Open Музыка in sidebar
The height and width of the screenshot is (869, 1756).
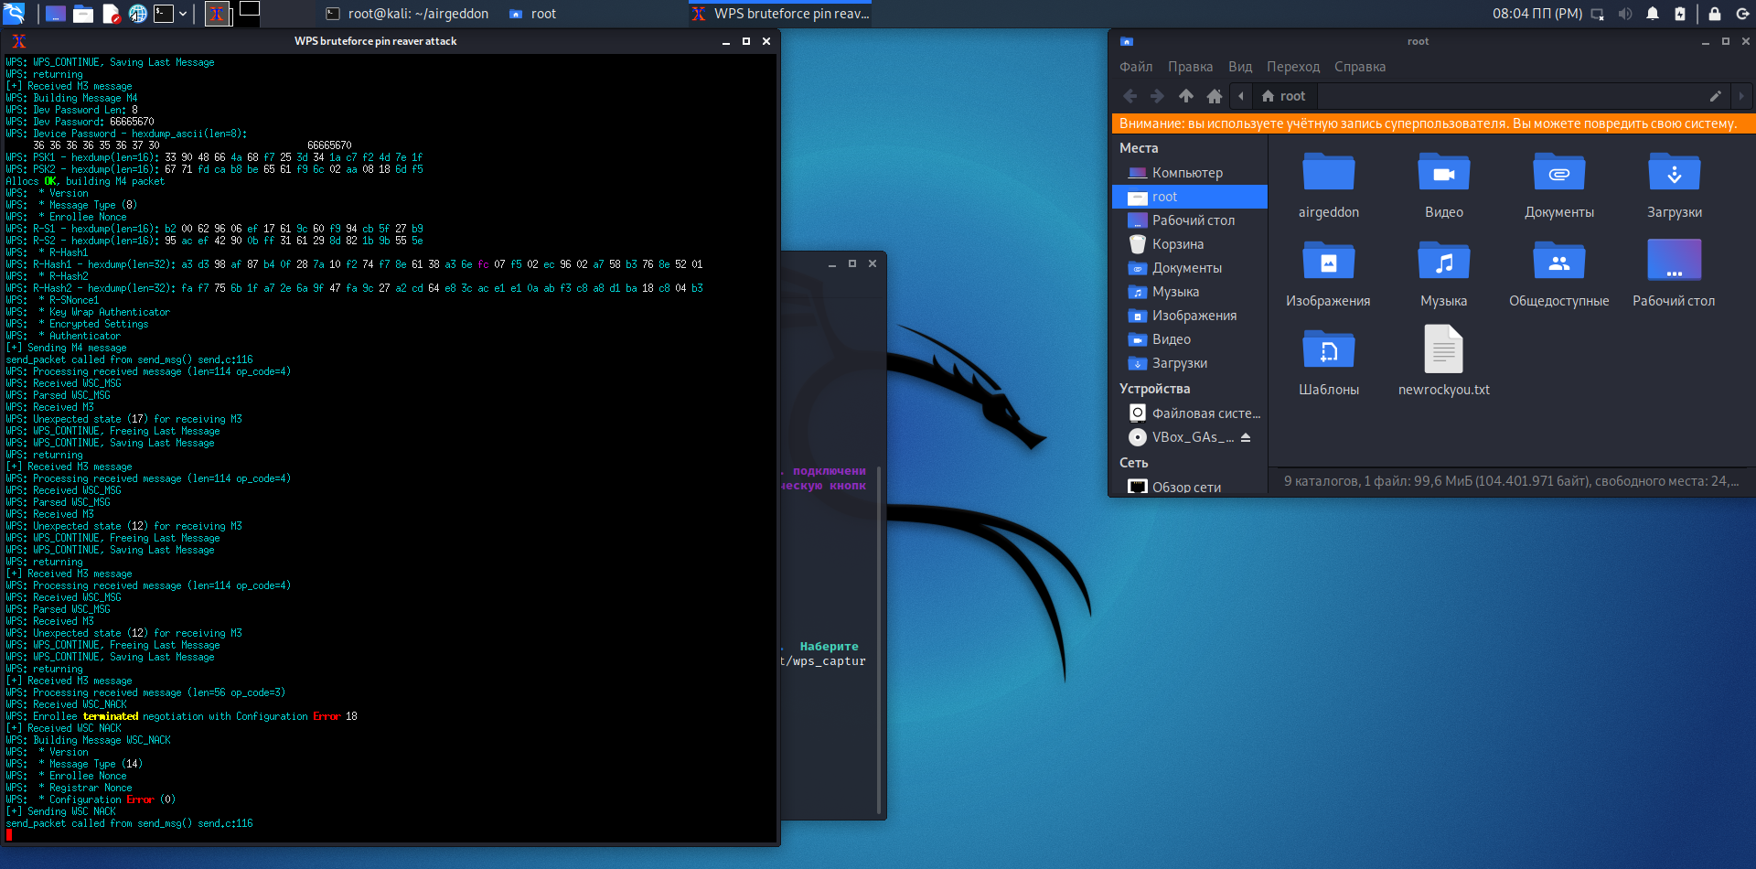pos(1189,292)
